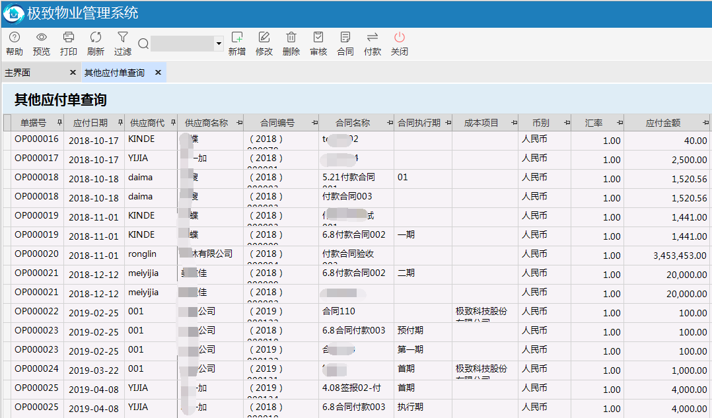Click amount 1,000.00
Viewport: 712px width, 418px height.
690,370
